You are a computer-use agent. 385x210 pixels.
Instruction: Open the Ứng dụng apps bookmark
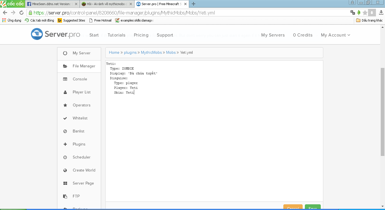(x=12, y=20)
